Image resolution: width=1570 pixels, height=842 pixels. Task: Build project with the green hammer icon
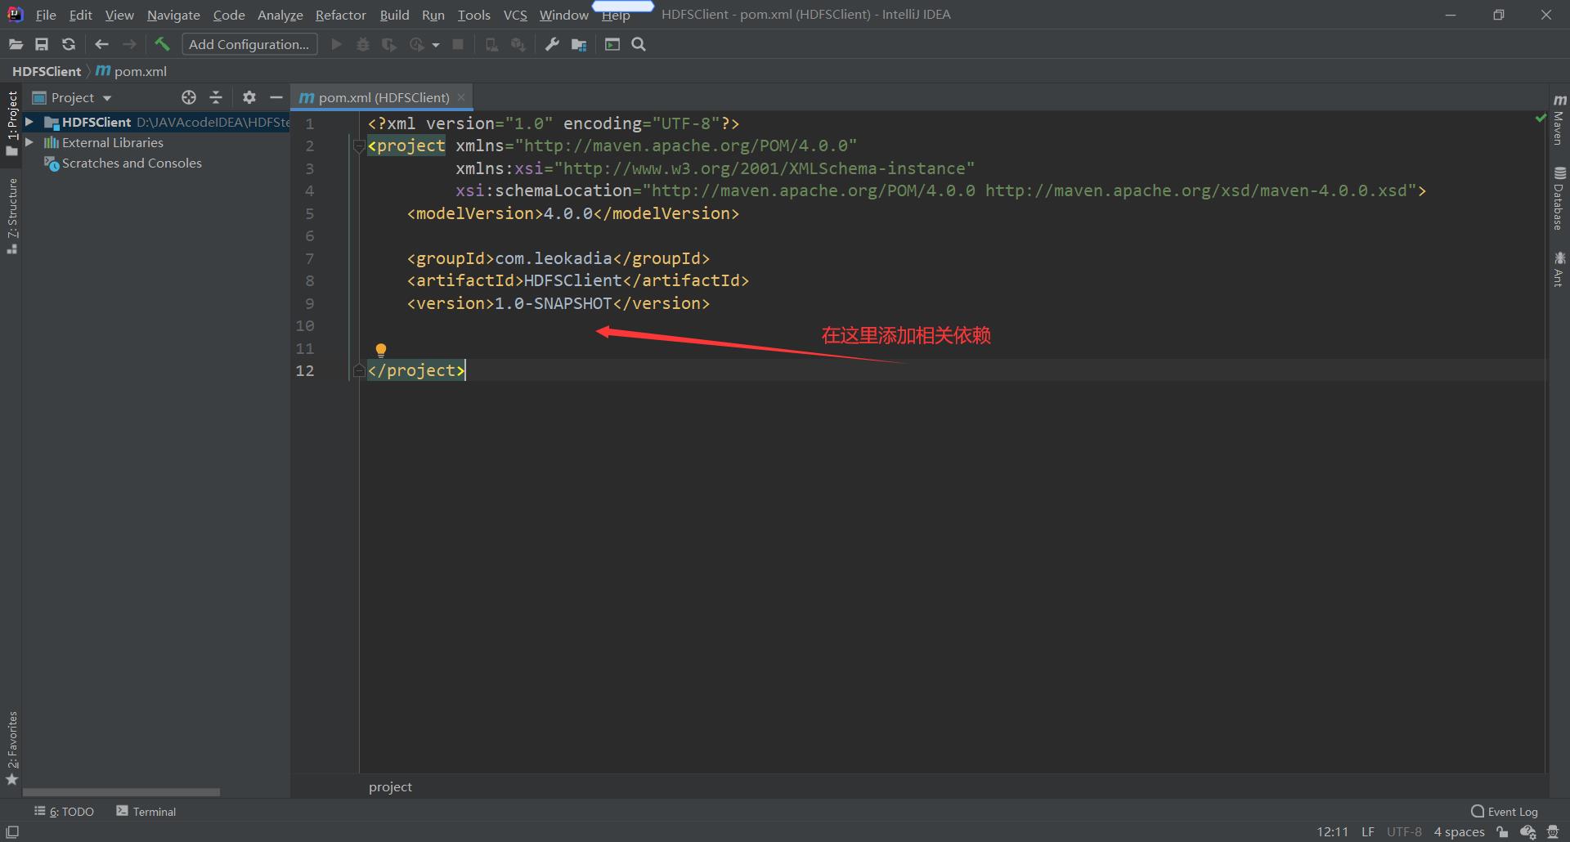[x=162, y=44]
